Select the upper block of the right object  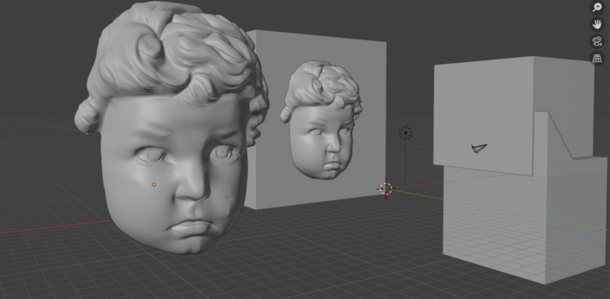482,108
